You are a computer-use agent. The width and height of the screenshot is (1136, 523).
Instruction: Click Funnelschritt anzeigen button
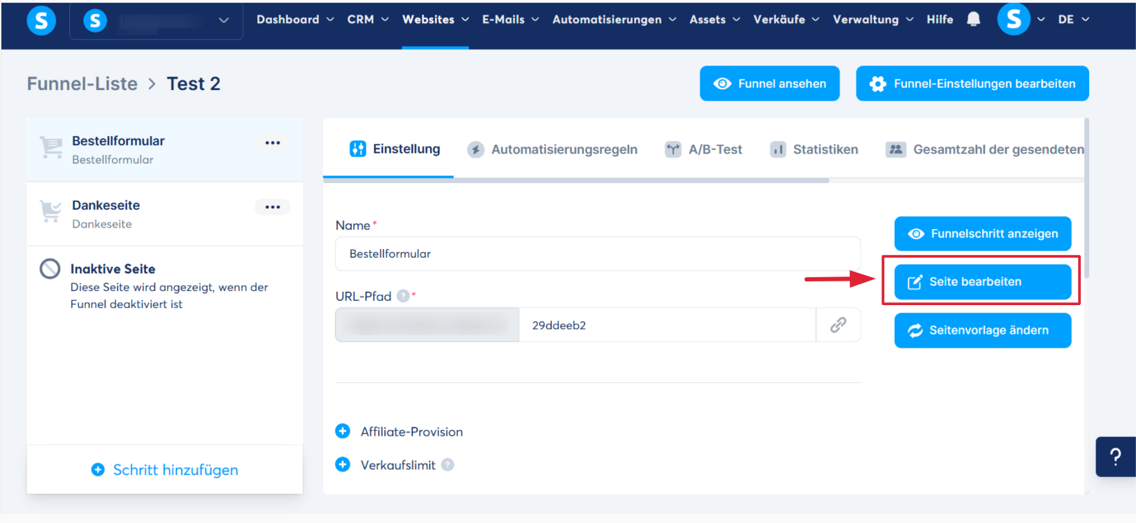pos(983,234)
